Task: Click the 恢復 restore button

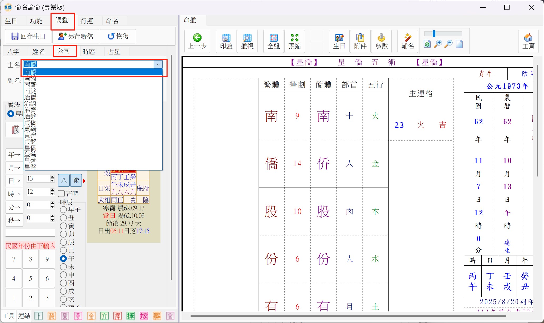Action: click(118, 36)
